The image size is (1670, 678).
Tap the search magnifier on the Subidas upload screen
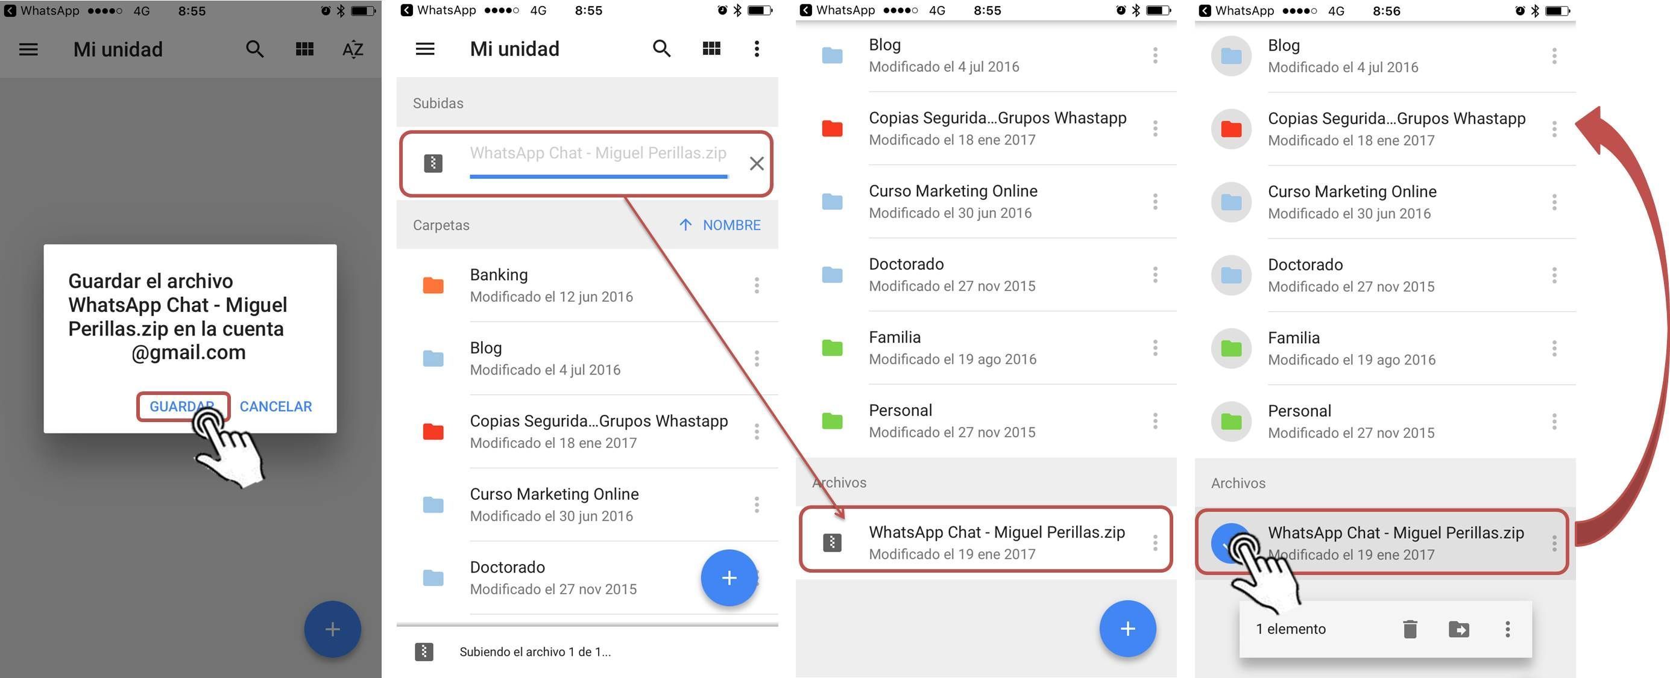point(662,49)
